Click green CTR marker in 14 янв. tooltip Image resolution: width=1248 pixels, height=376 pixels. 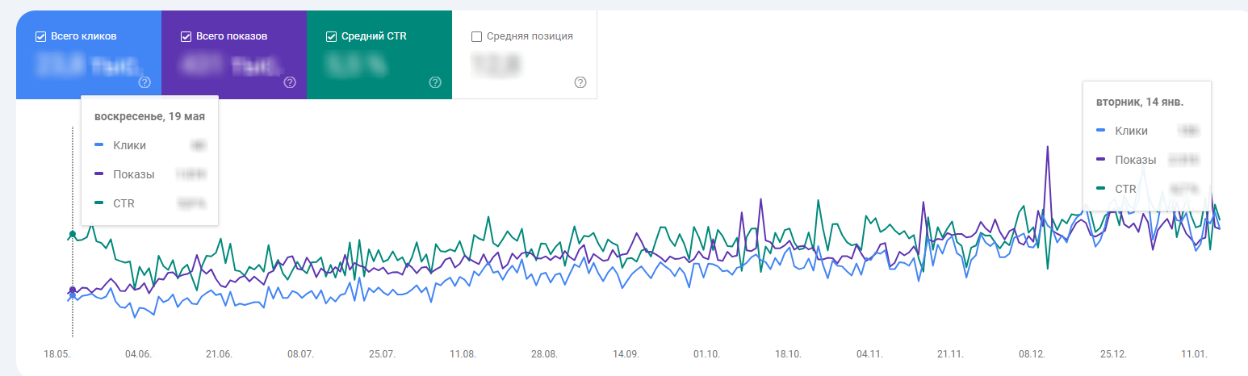[x=1101, y=189]
